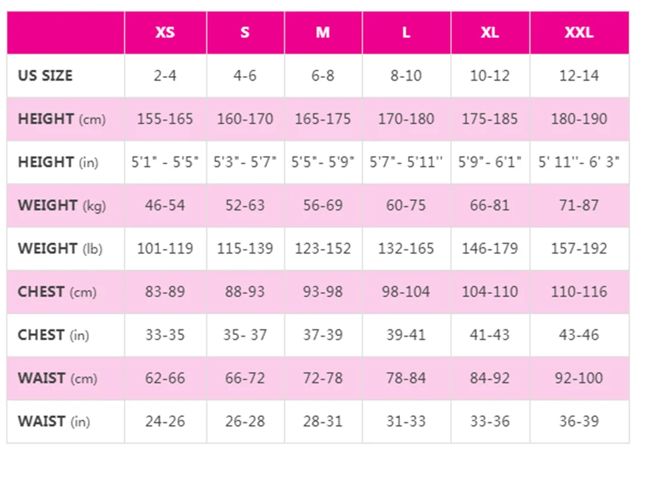Image resolution: width=655 pixels, height=485 pixels.
Task: Click the WEIGHT (kg) row label
Action: tap(61, 205)
